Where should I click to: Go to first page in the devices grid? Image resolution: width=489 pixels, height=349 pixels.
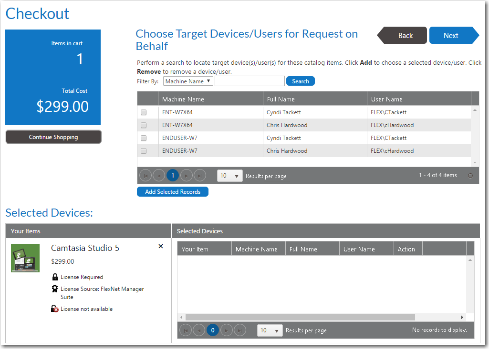(x=146, y=176)
